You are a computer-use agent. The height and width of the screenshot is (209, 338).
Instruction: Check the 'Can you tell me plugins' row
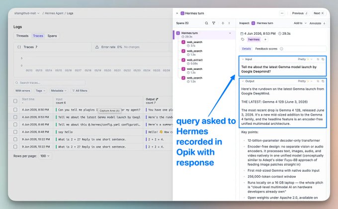[15, 110]
